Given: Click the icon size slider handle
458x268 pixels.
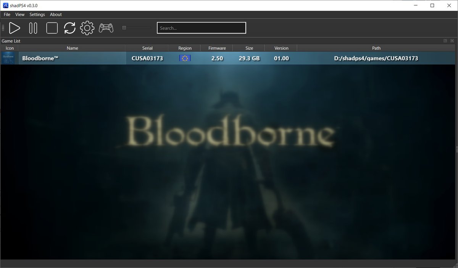Looking at the screenshot, I should click(124, 28).
